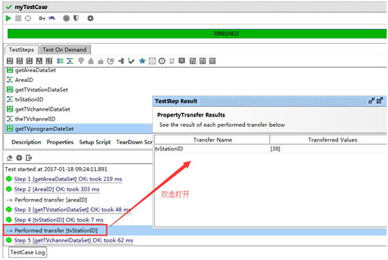Screen dimensions: 388x260
Task: Switch to the TestSteps tab
Action: [22, 50]
